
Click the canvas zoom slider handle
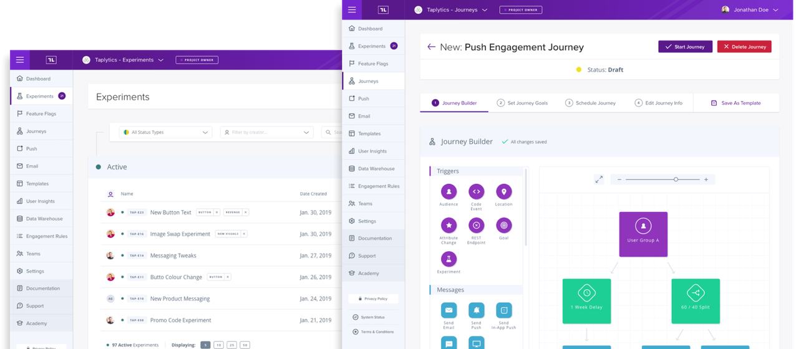[676, 179]
